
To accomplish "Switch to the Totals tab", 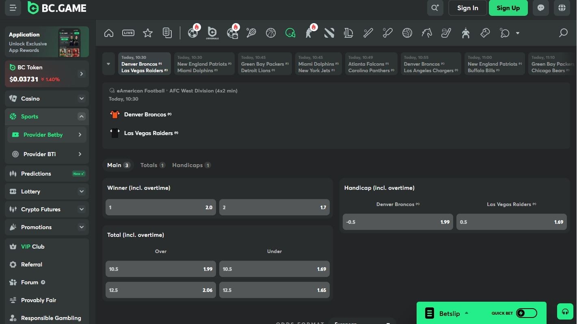I will (153, 165).
